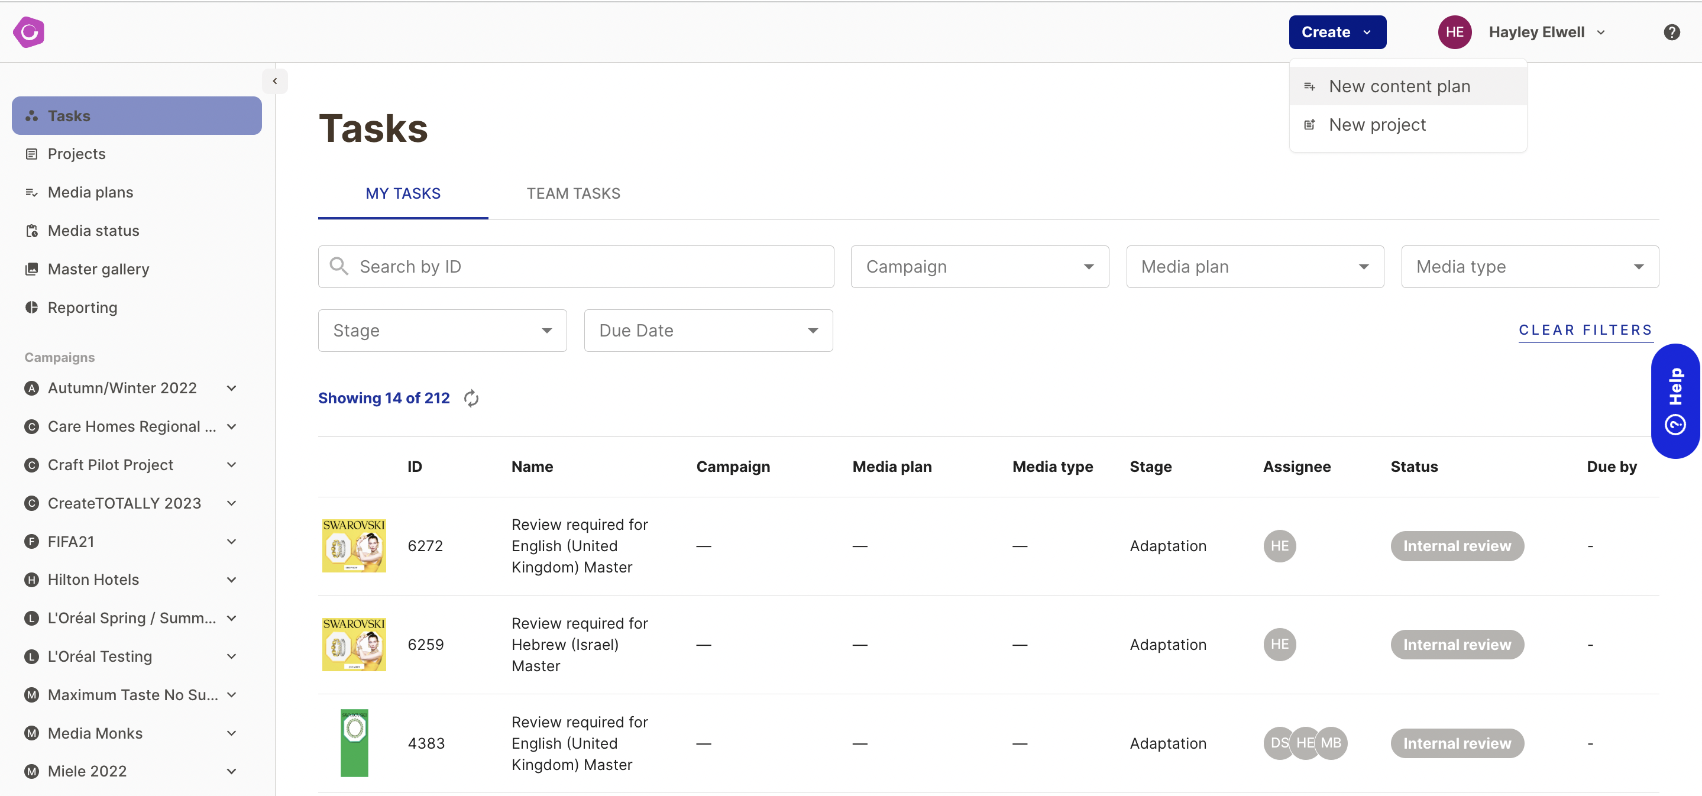
Task: Switch to the TEAM TASKS tab
Action: [x=573, y=193]
